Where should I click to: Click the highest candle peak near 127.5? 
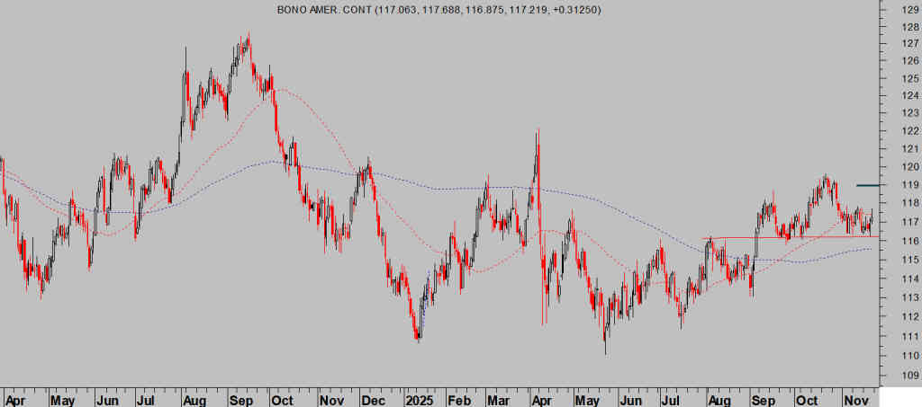click(x=248, y=38)
